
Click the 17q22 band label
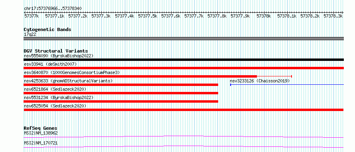click(30, 35)
